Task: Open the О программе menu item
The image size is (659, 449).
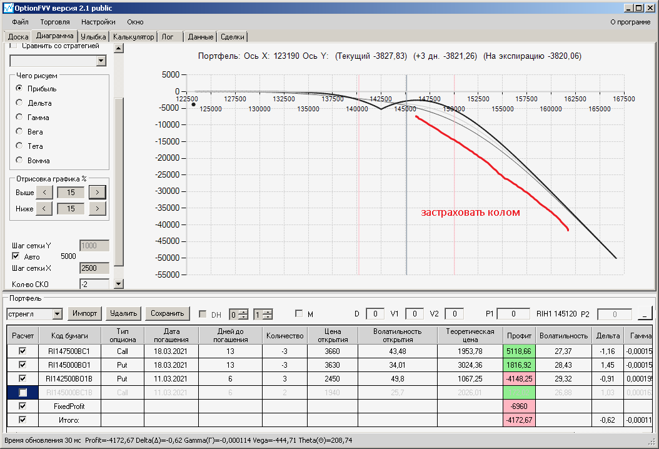Action: 630,22
